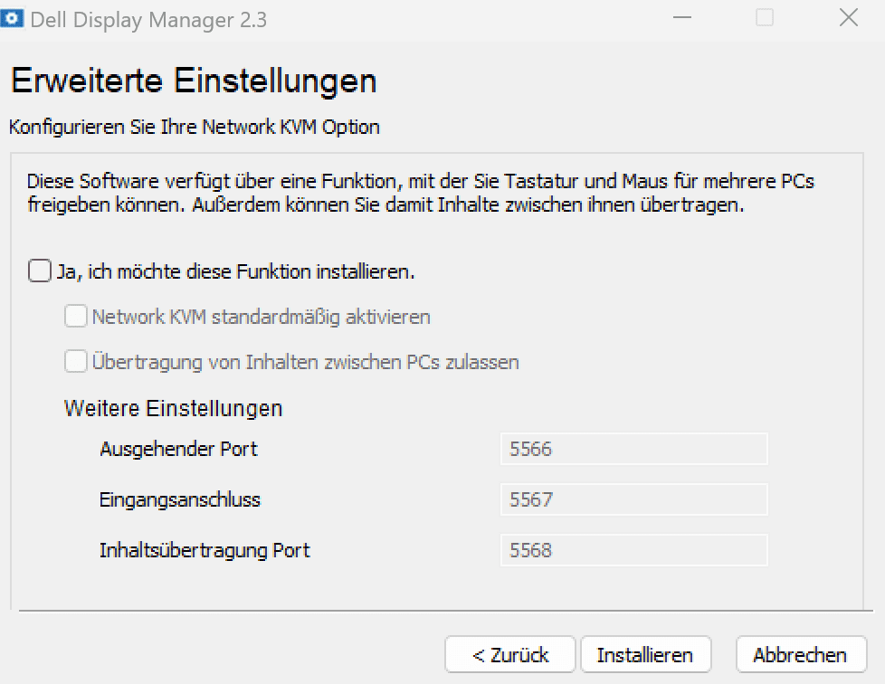The width and height of the screenshot is (885, 684).
Task: Minimize the Dell Display Manager window
Action: pos(681,18)
